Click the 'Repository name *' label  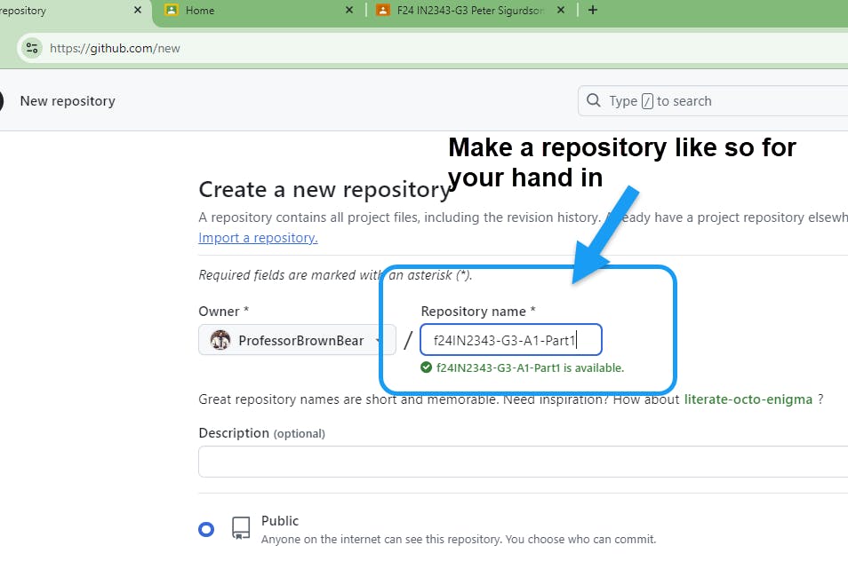(478, 312)
